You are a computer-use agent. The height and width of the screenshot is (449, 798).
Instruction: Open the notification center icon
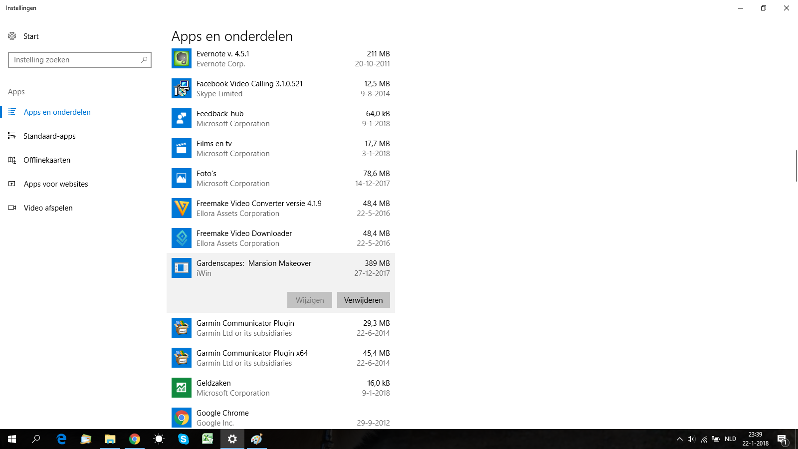tap(783, 439)
